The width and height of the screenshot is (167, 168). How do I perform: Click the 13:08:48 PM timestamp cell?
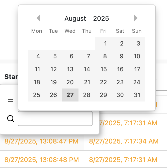[x=41, y=160]
